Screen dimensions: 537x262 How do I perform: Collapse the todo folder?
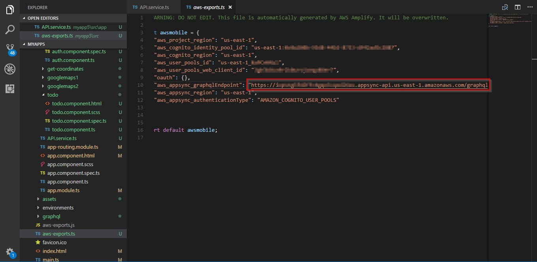[53, 95]
